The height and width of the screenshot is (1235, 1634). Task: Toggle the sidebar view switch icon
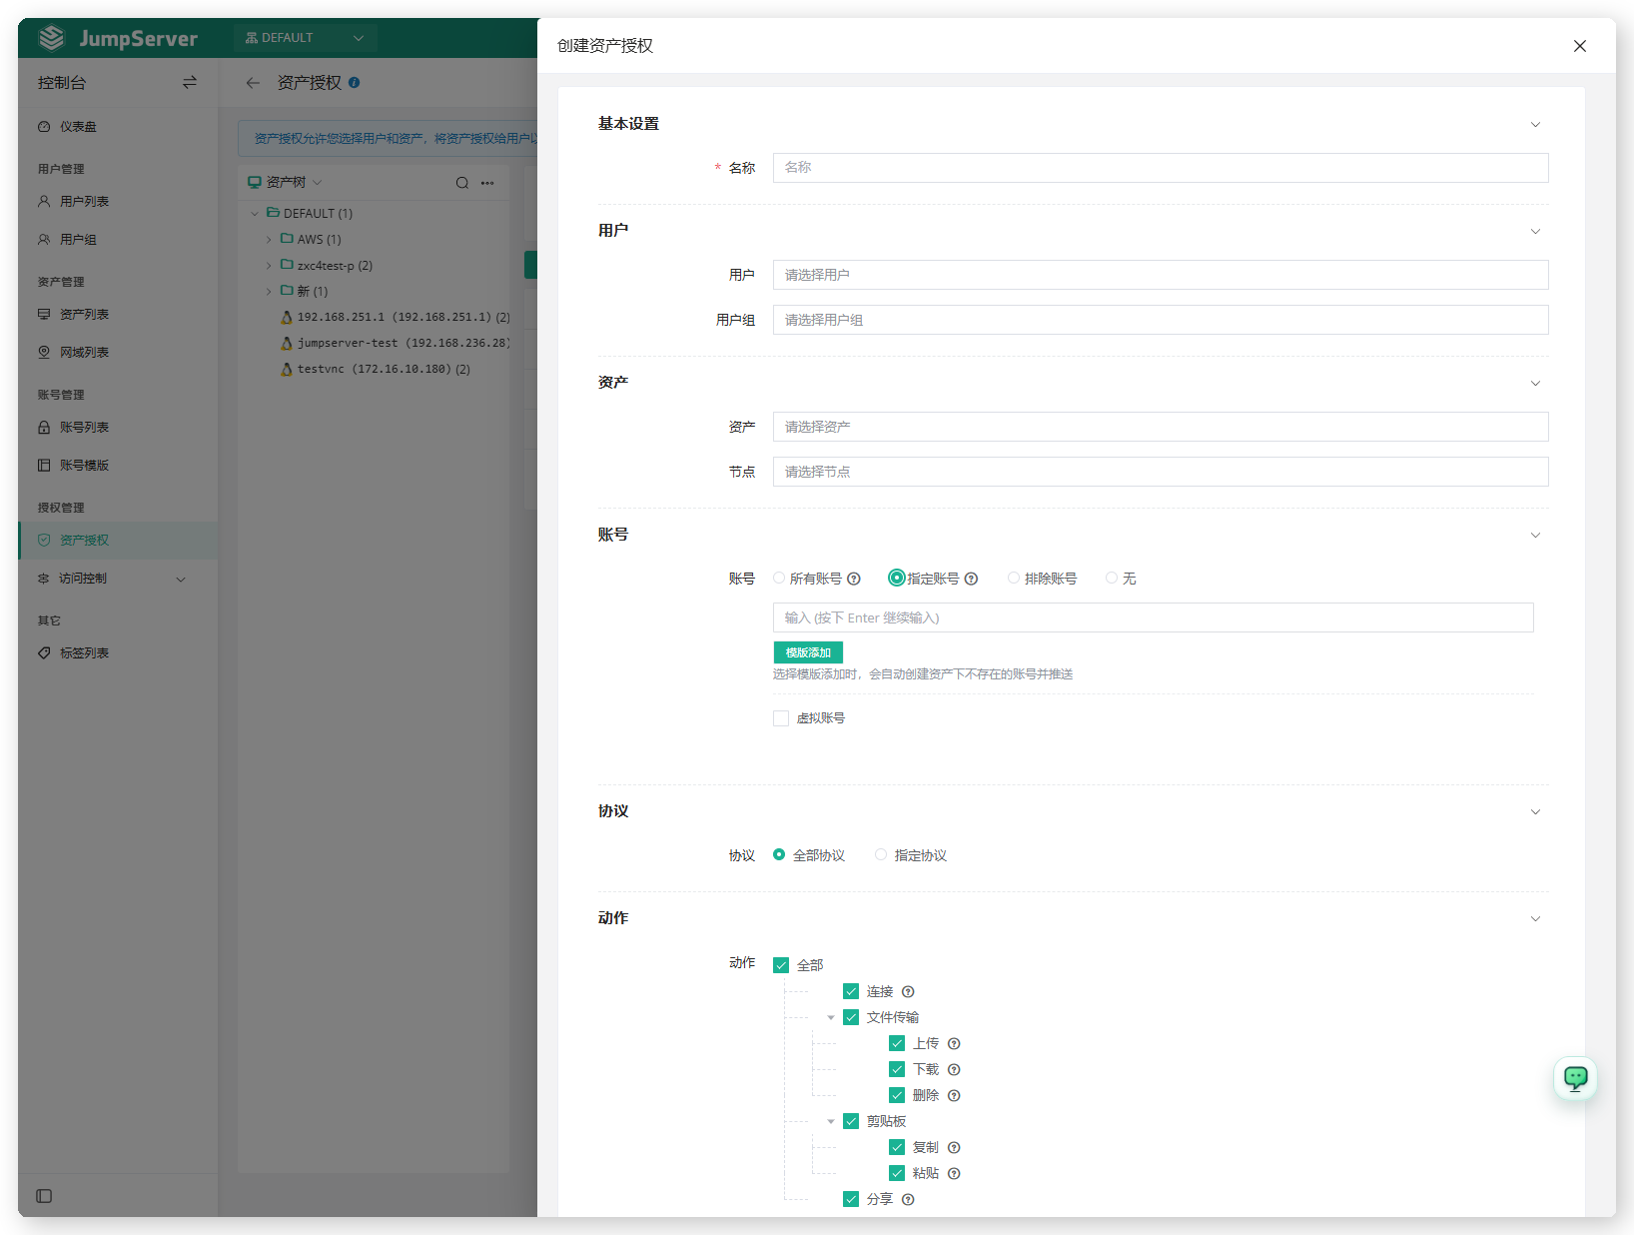[190, 82]
